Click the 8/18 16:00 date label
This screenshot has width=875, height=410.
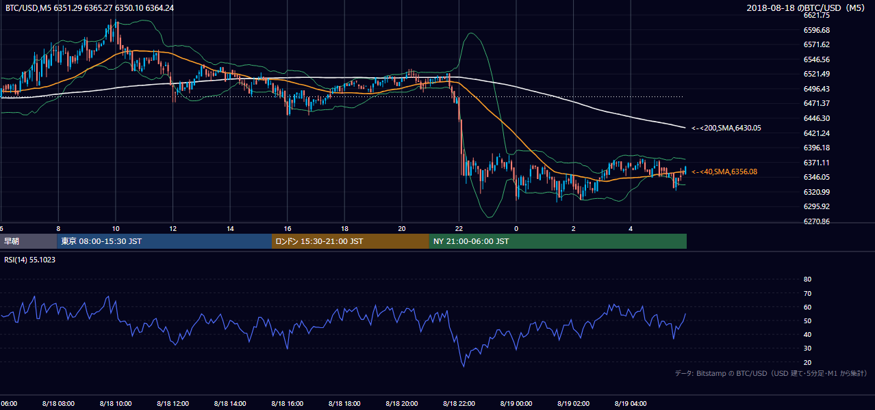pos(288,403)
